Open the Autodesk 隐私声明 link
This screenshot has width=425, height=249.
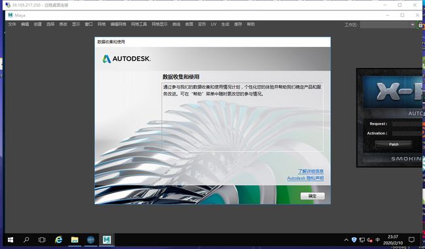(x=305, y=178)
